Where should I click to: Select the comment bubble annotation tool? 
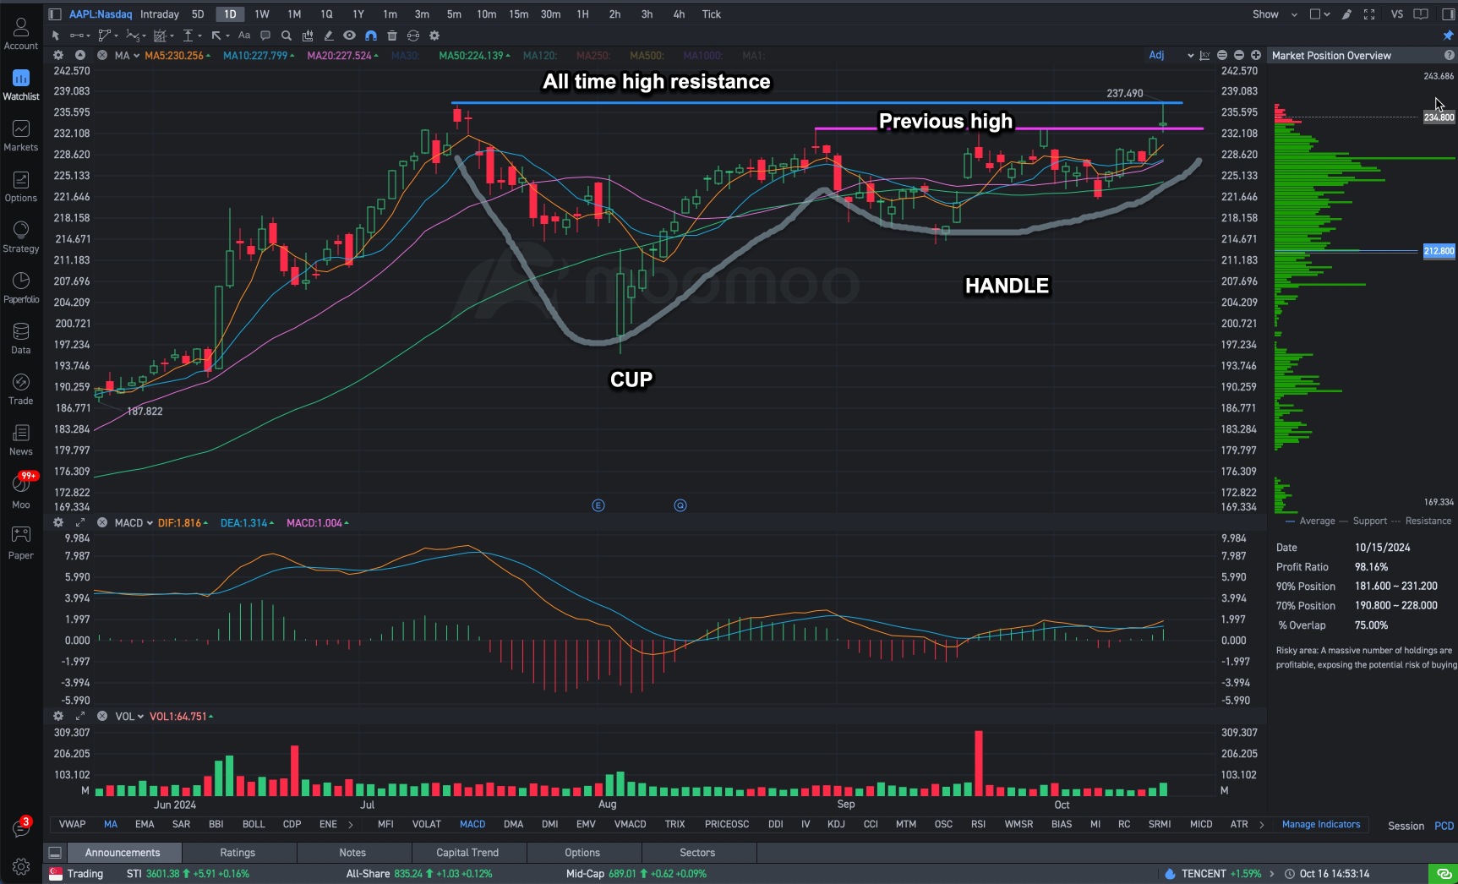pos(265,35)
